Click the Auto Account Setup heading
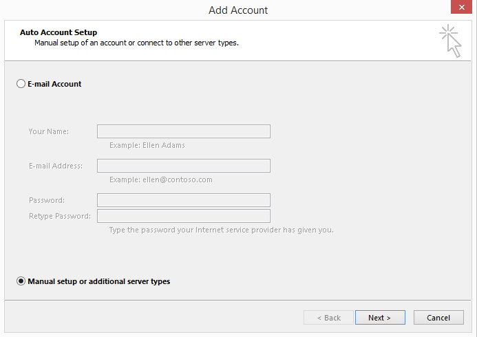This screenshot has width=477, height=337. 59,32
